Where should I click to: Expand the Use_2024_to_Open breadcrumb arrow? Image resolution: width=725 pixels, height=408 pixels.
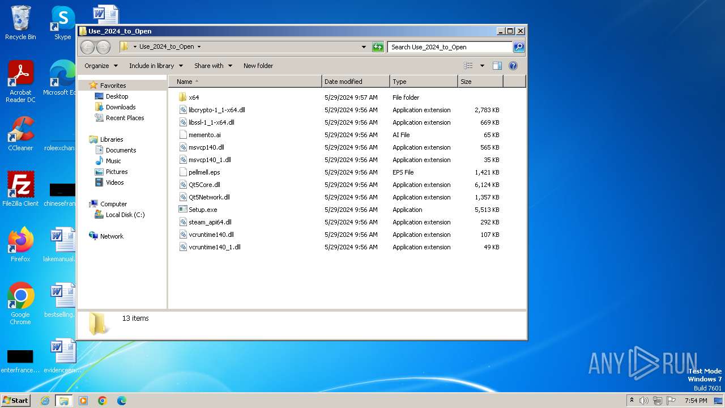click(x=199, y=47)
